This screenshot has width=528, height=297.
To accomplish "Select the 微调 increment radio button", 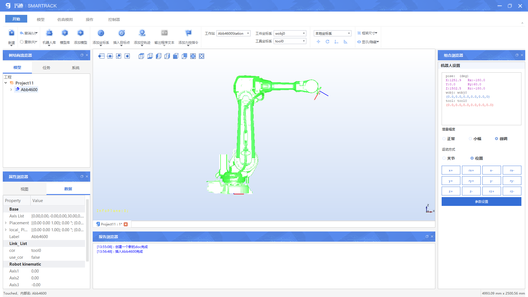I will pyautogui.click(x=496, y=139).
